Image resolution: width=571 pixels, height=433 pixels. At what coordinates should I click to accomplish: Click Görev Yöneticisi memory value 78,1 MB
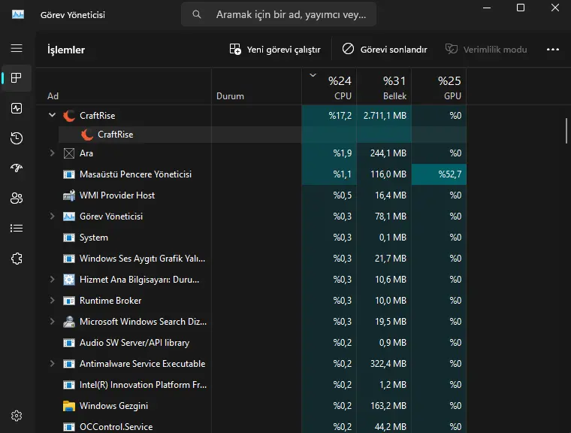[391, 216]
